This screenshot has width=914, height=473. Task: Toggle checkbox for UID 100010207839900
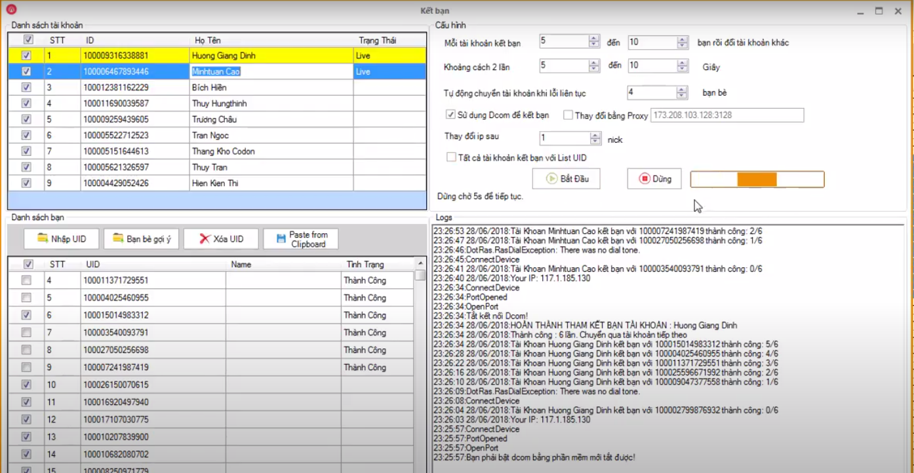(26, 436)
